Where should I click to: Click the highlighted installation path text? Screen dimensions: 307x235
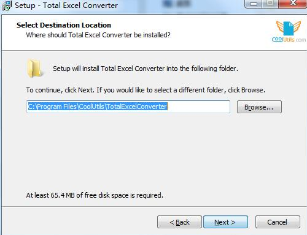[x=98, y=106]
